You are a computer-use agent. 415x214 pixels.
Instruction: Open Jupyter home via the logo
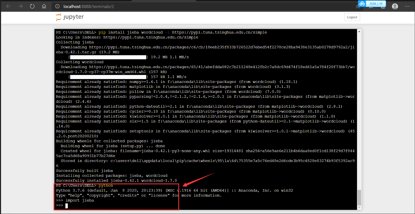pos(70,17)
